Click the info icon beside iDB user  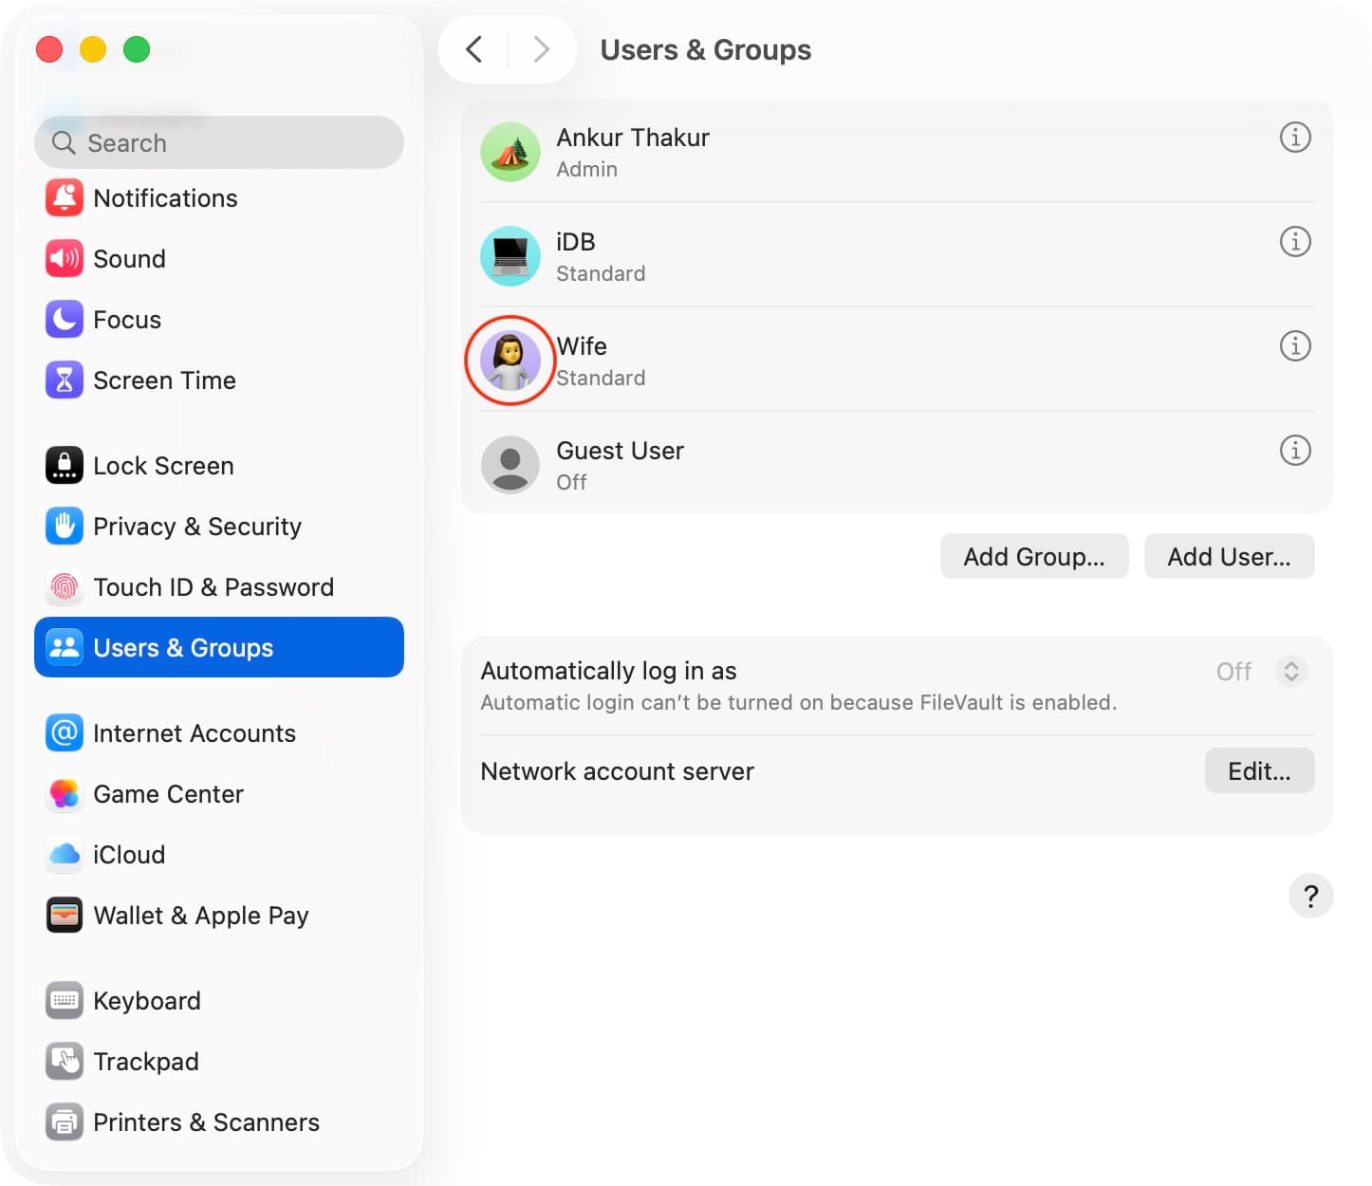click(x=1294, y=242)
